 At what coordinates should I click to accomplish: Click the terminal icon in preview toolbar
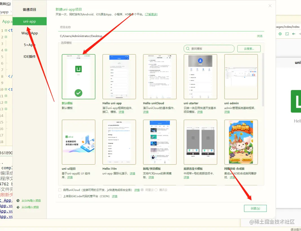click(287, 34)
